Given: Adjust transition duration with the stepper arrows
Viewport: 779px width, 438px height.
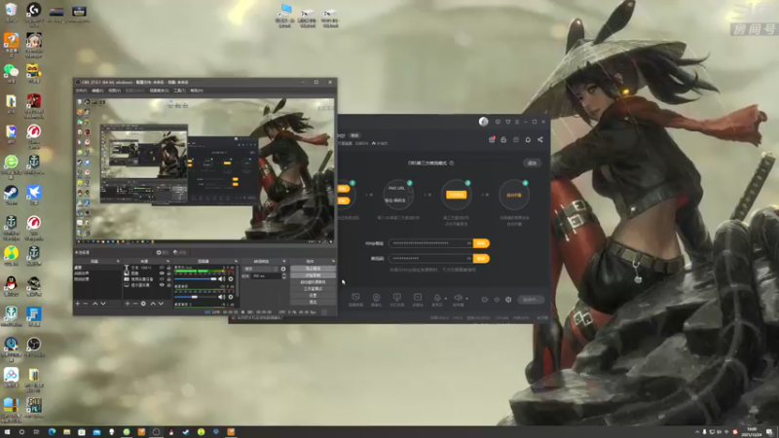Looking at the screenshot, I should pyautogui.click(x=284, y=275).
